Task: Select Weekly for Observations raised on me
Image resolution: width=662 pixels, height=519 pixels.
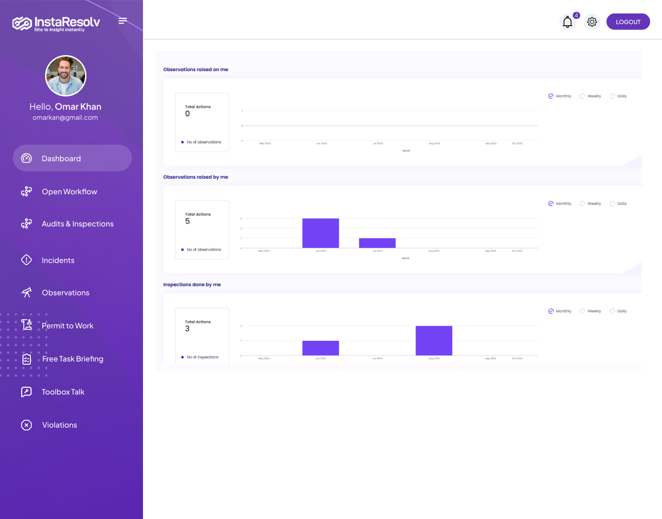Action: tap(582, 96)
